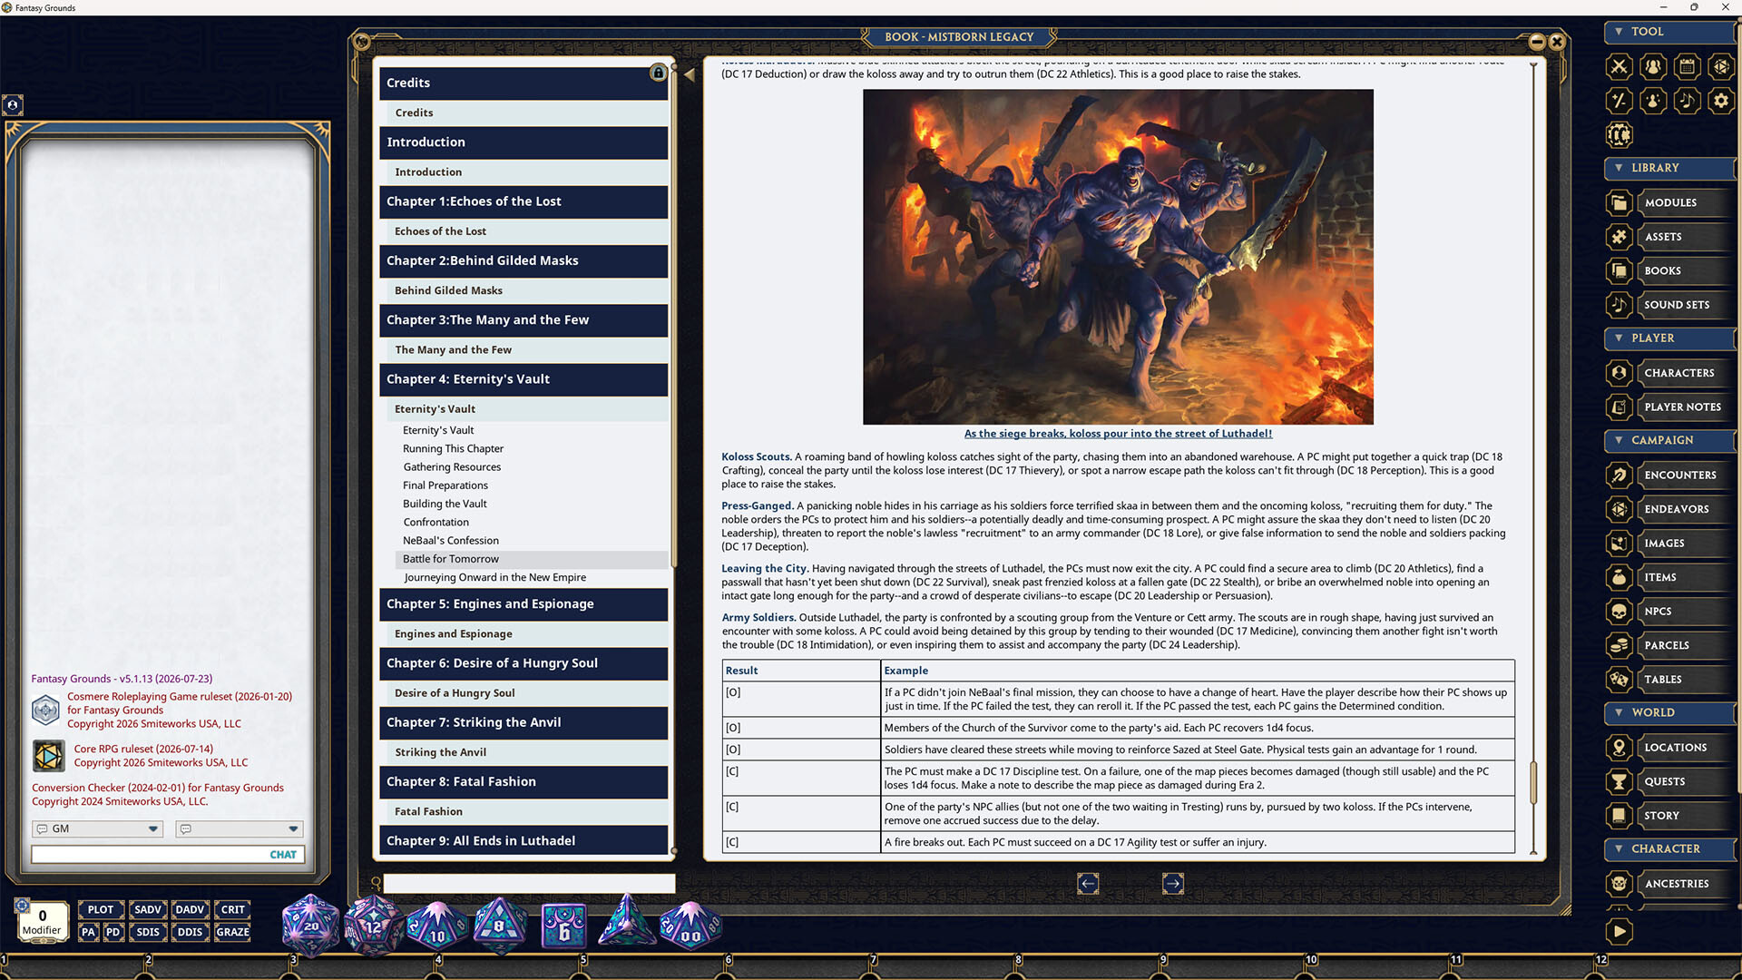Click the Cosmere emblem tool icon
The width and height of the screenshot is (1742, 980).
[1619, 135]
